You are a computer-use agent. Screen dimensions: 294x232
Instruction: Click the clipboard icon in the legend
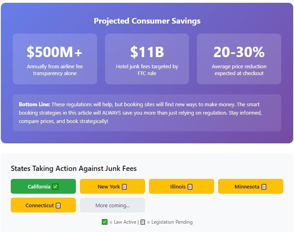click(x=143, y=222)
